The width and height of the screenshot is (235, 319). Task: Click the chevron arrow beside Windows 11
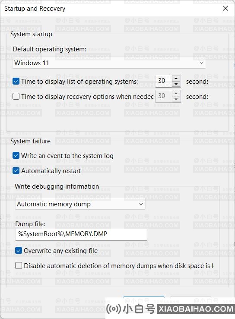coord(201,63)
